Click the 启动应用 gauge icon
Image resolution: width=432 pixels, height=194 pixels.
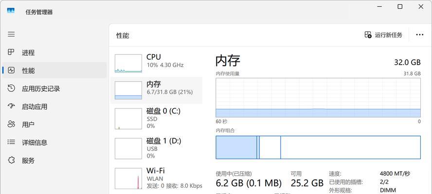click(x=11, y=106)
